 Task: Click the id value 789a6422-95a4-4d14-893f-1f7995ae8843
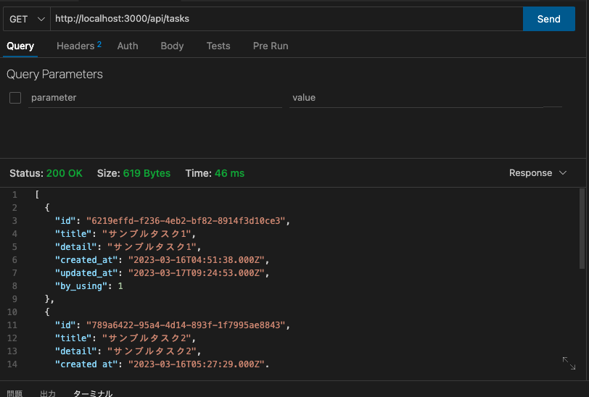pyautogui.click(x=186, y=325)
